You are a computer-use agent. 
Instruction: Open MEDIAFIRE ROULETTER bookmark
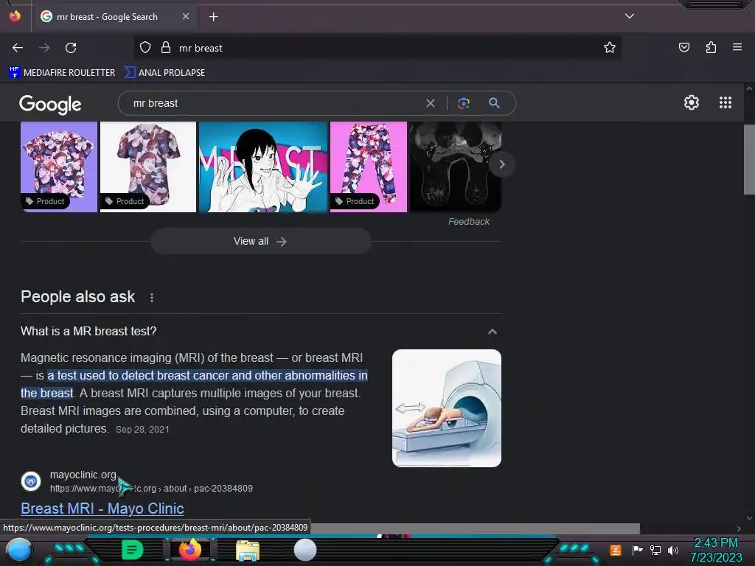point(62,73)
